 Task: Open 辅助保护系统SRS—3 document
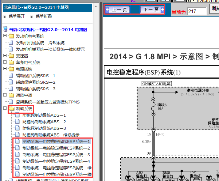pos(35,89)
